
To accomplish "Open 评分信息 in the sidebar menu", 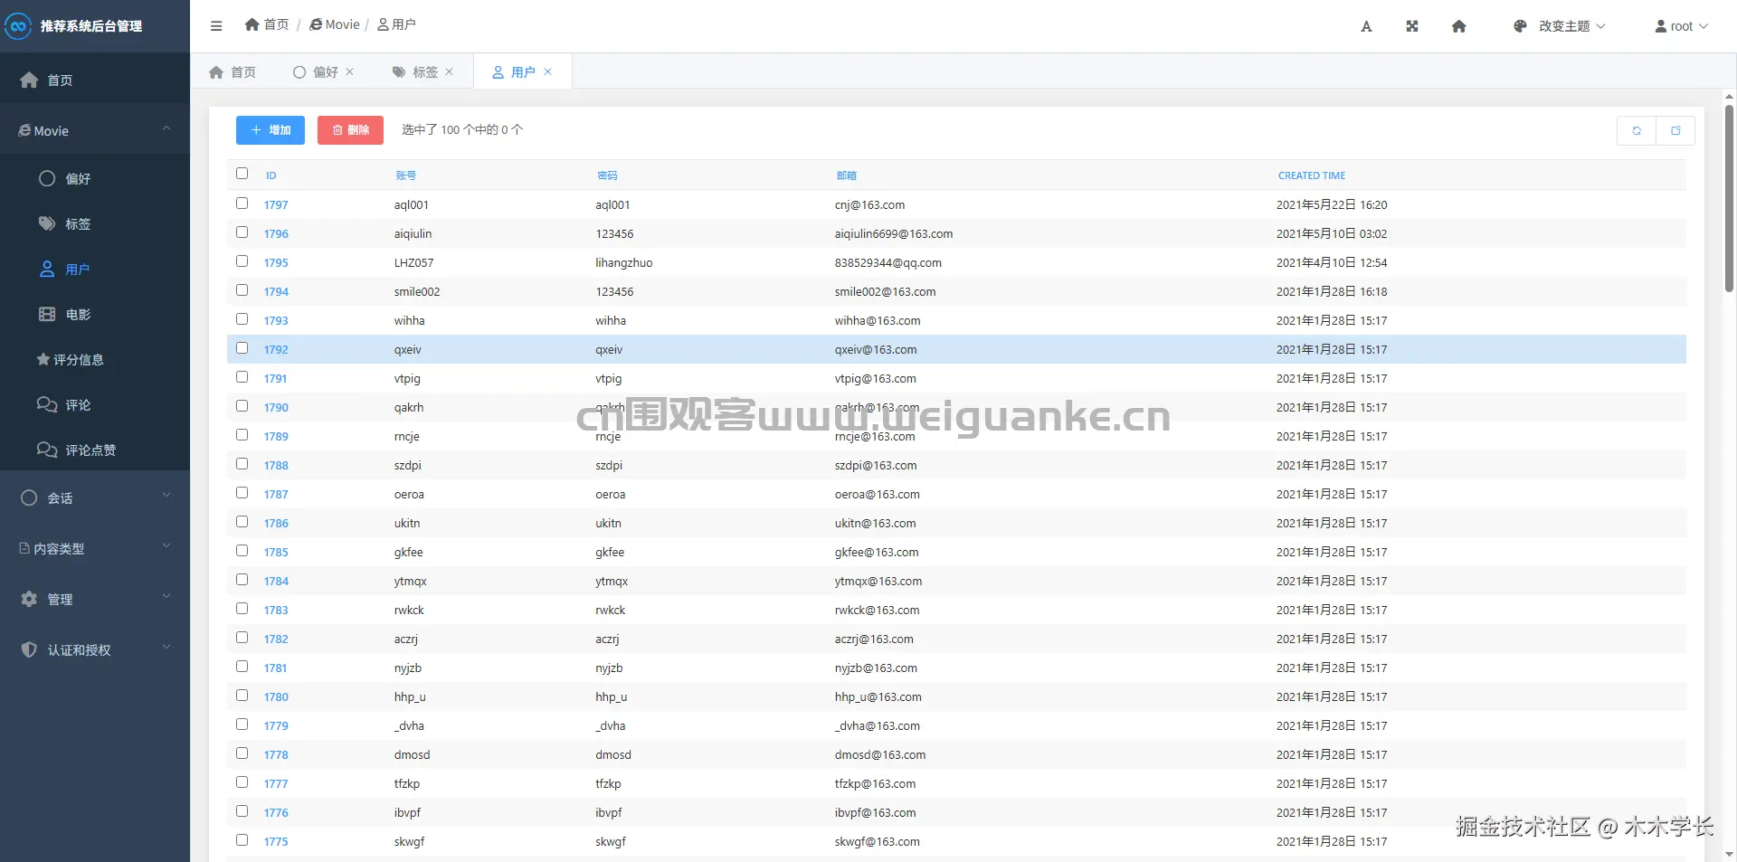I will coord(95,359).
